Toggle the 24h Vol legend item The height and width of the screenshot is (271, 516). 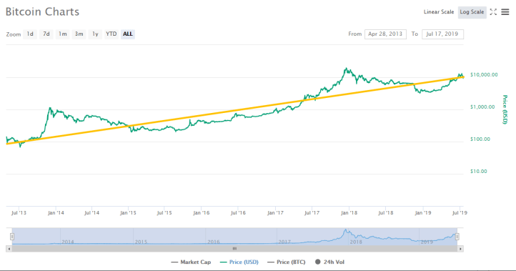click(x=329, y=262)
